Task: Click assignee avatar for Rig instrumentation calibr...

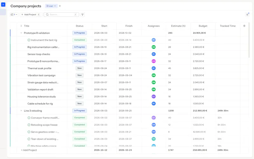Action: click(x=154, y=47)
